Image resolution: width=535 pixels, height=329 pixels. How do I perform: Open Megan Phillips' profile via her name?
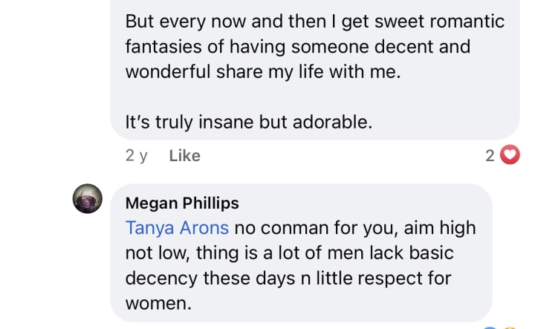point(182,203)
